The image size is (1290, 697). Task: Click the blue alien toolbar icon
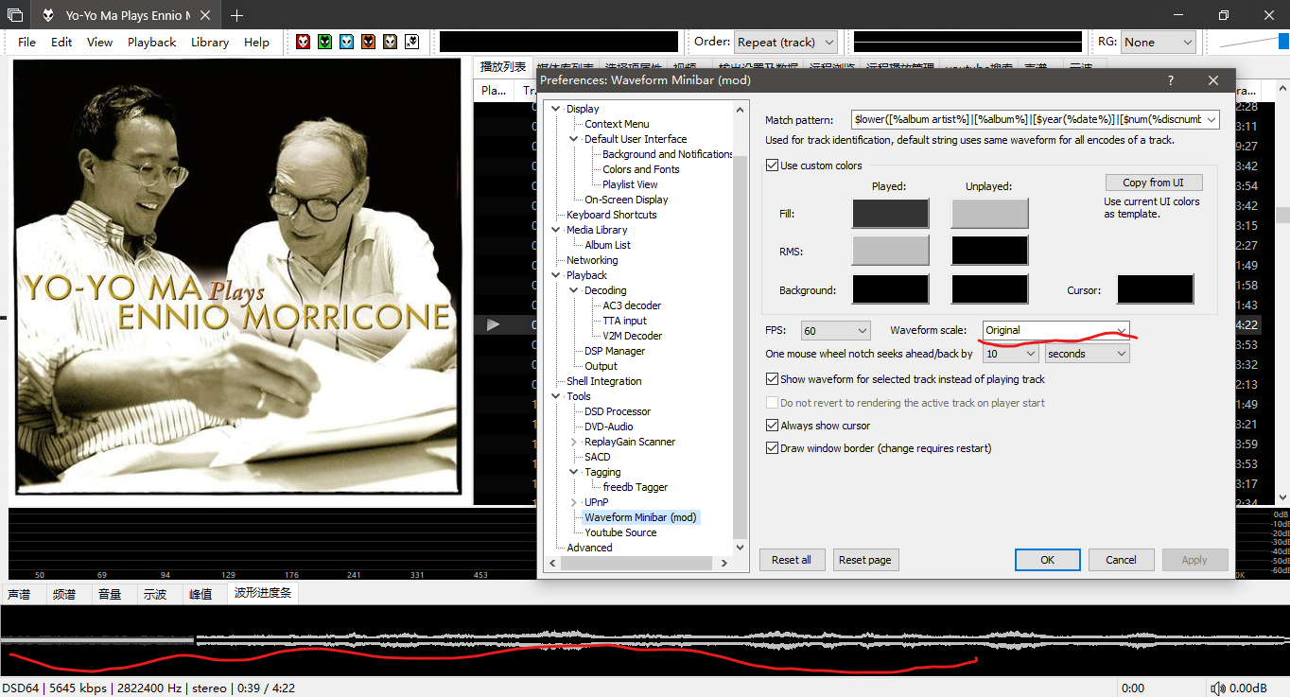346,42
